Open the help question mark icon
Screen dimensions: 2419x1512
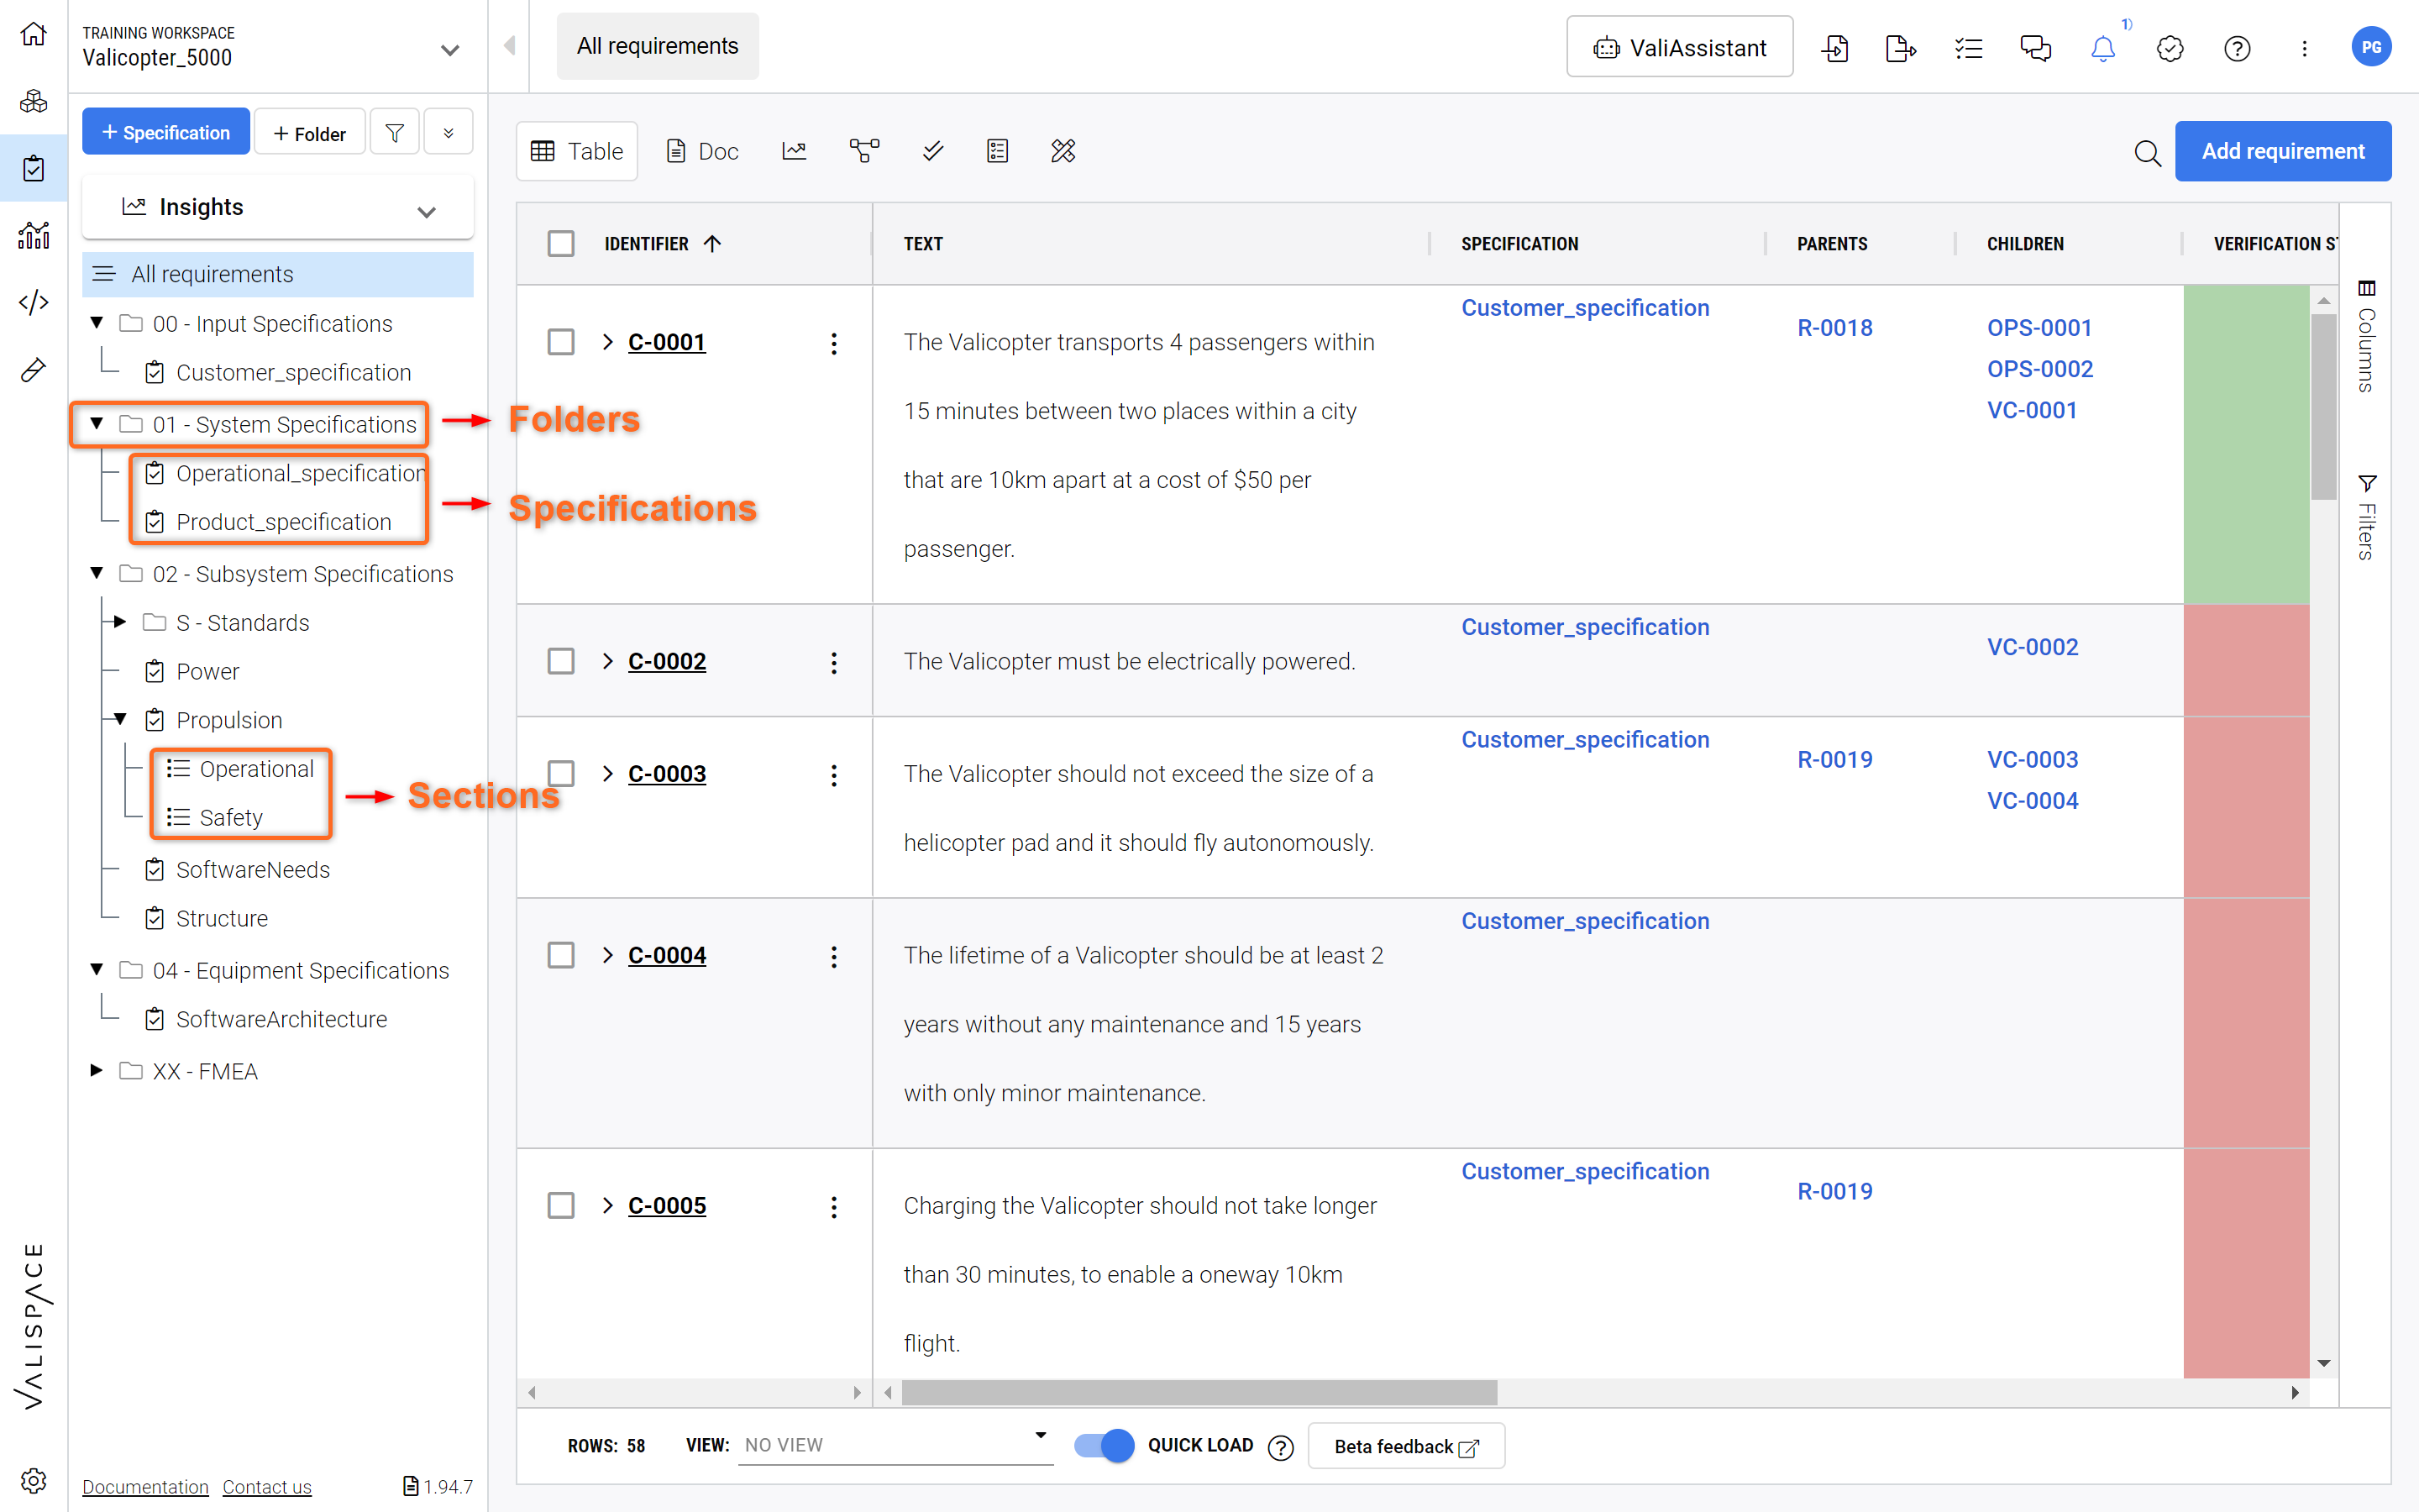point(2237,48)
